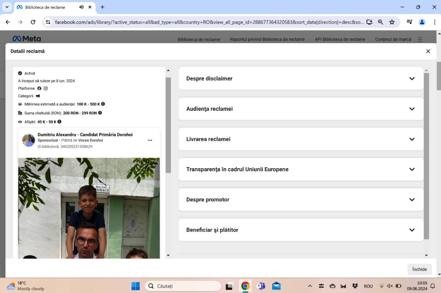This screenshot has width=441, height=293.
Task: Close the Detalii reclamă dialog with X
Action: point(428,51)
